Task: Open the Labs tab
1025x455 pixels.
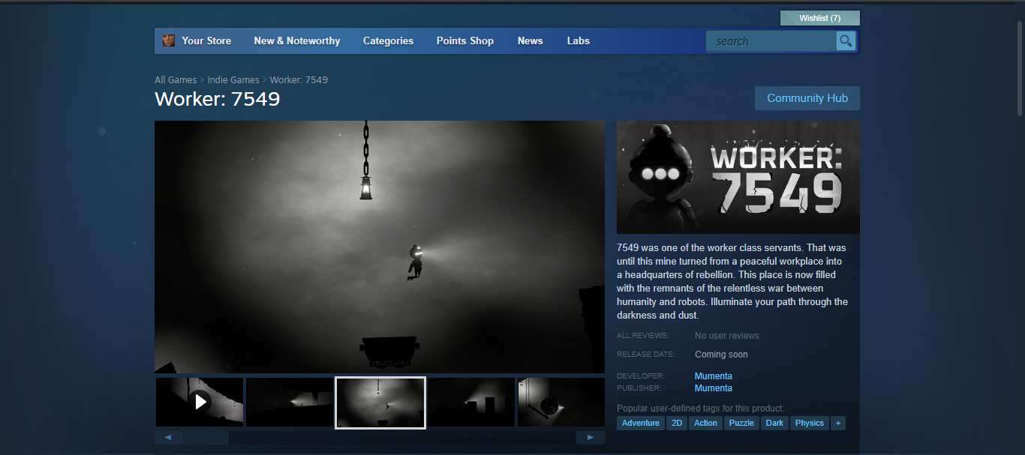Action: tap(579, 41)
